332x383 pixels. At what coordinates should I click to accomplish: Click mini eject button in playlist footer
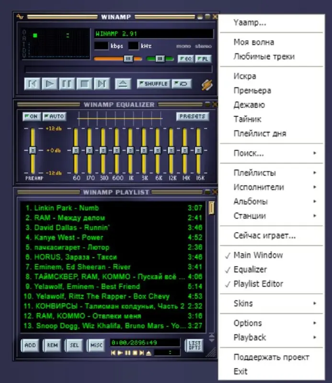tap(149, 353)
